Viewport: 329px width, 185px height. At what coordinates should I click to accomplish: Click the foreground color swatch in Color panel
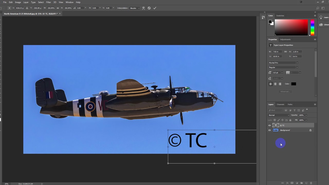click(270, 22)
